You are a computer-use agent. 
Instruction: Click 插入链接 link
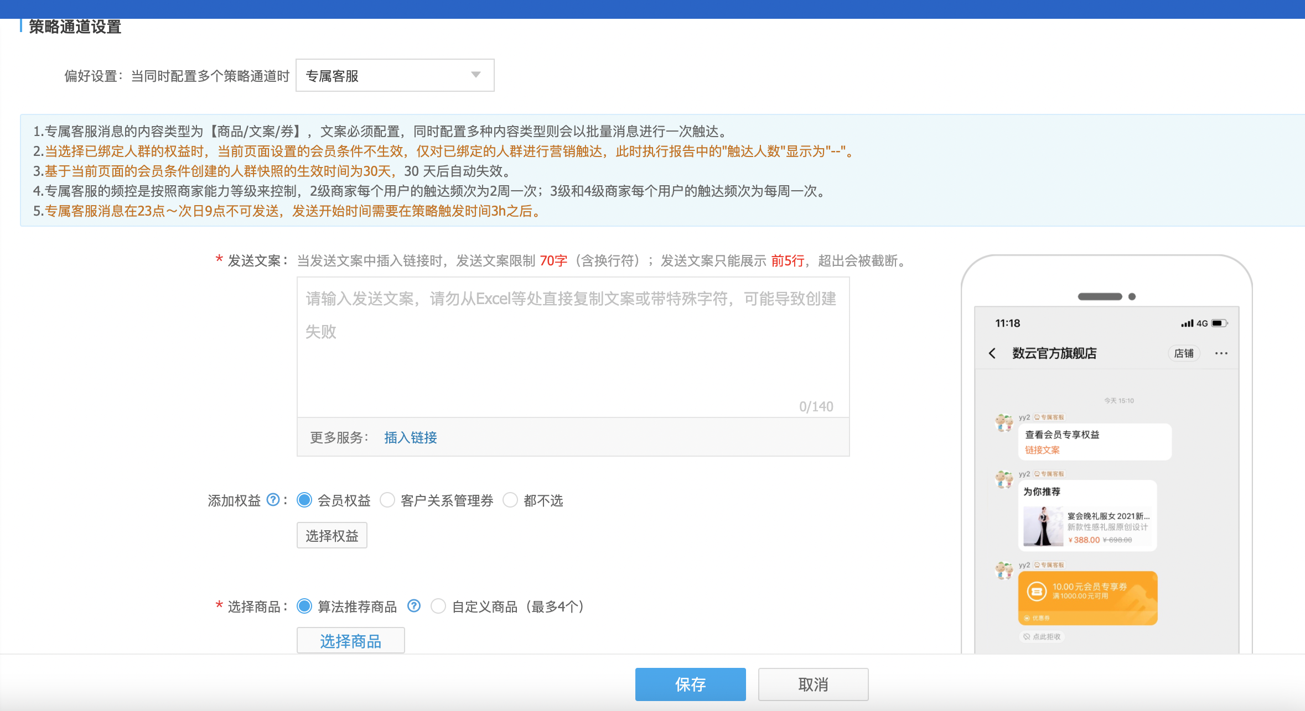pyautogui.click(x=410, y=437)
